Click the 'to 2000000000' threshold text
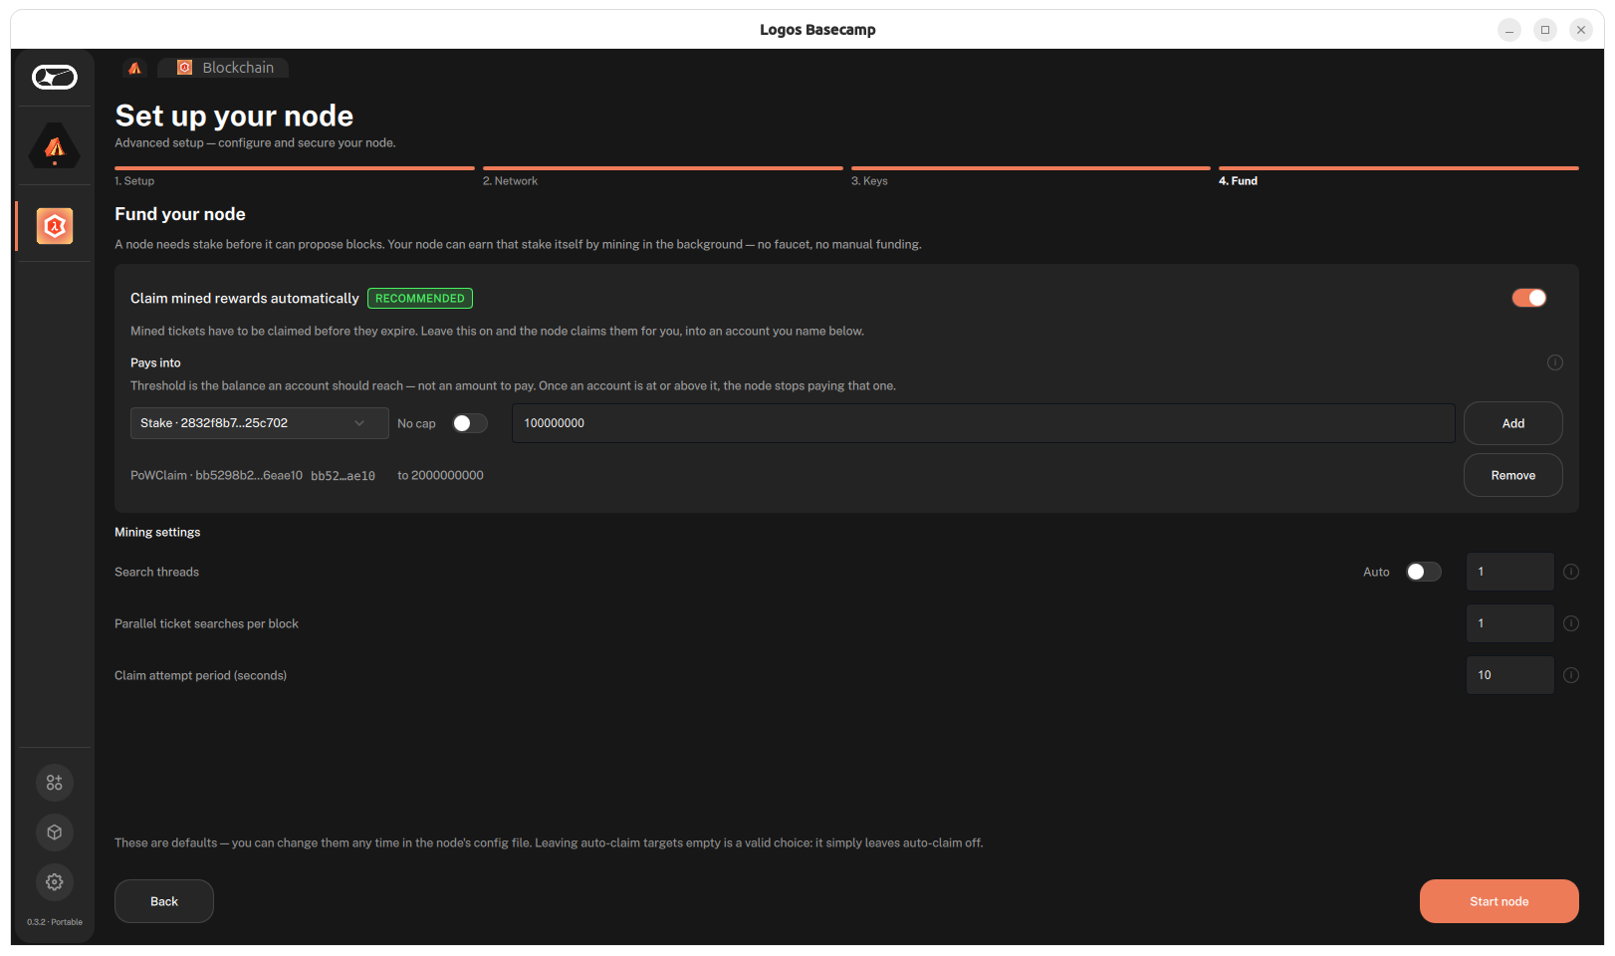1615x956 pixels. 440,476
